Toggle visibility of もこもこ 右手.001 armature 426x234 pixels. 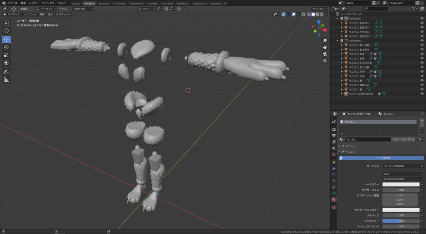click(422, 23)
